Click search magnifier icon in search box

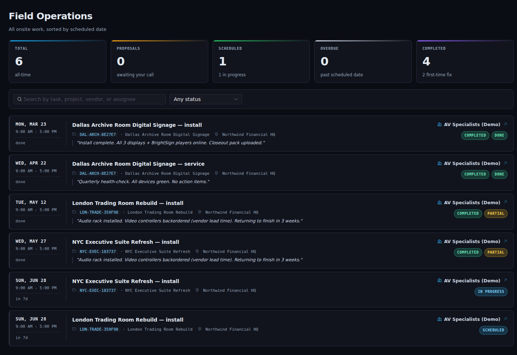pos(20,99)
